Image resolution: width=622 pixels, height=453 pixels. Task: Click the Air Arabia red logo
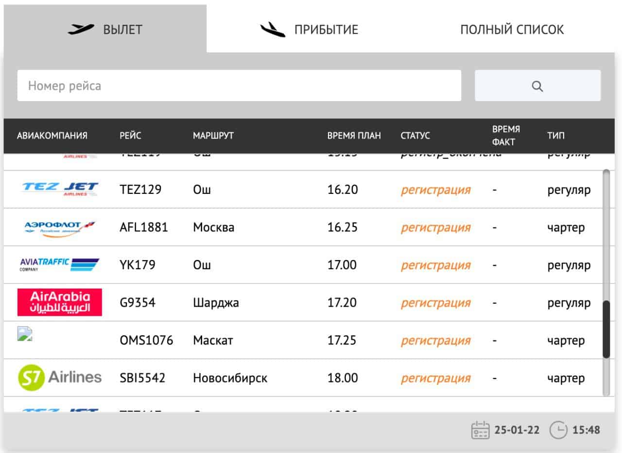click(60, 302)
